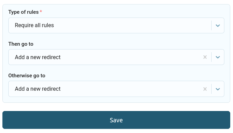Click the red required asterisk

point(41,11)
